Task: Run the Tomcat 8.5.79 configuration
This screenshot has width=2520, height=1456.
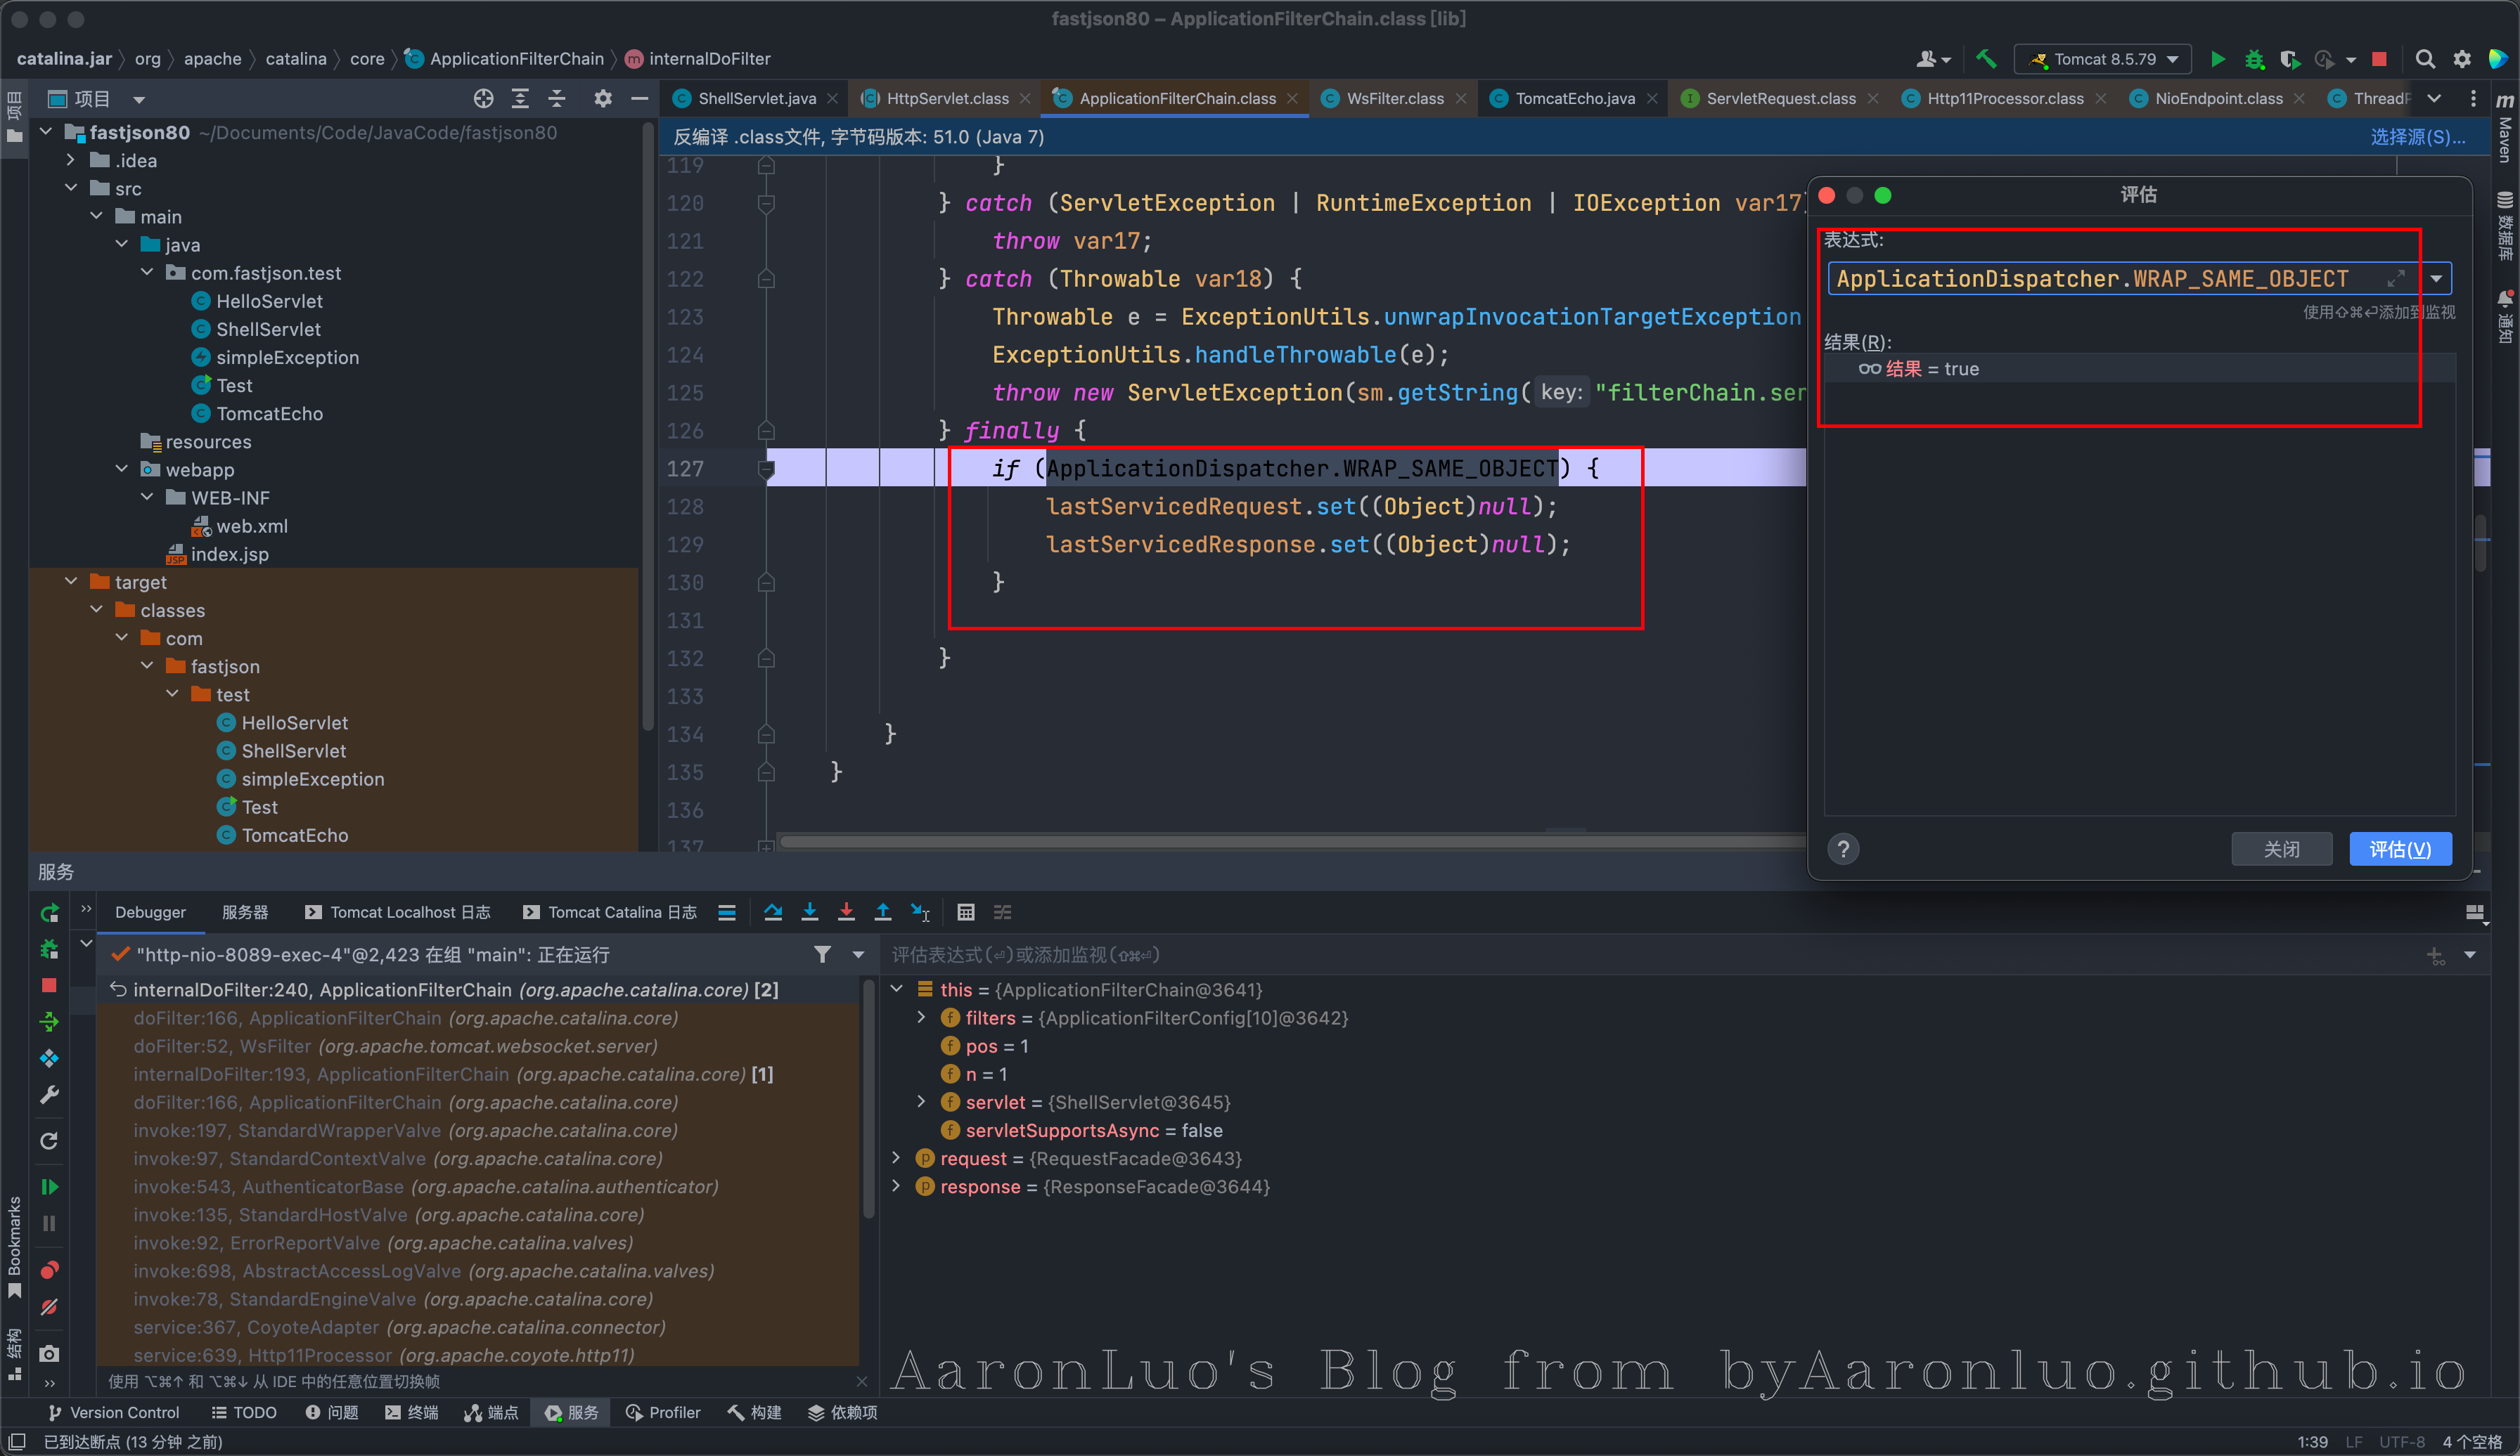Action: coord(2217,59)
